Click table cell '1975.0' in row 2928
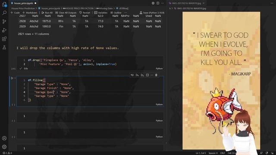 tap(47, 21)
